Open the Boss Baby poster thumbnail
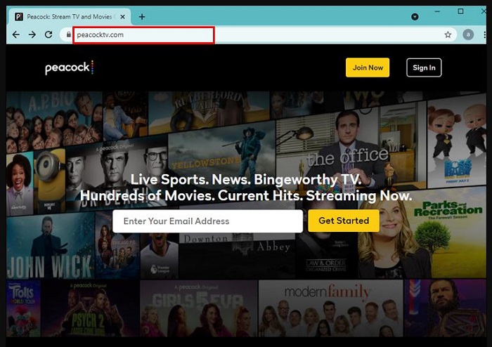Image resolution: width=492 pixels, height=347 pixels. click(x=457, y=141)
